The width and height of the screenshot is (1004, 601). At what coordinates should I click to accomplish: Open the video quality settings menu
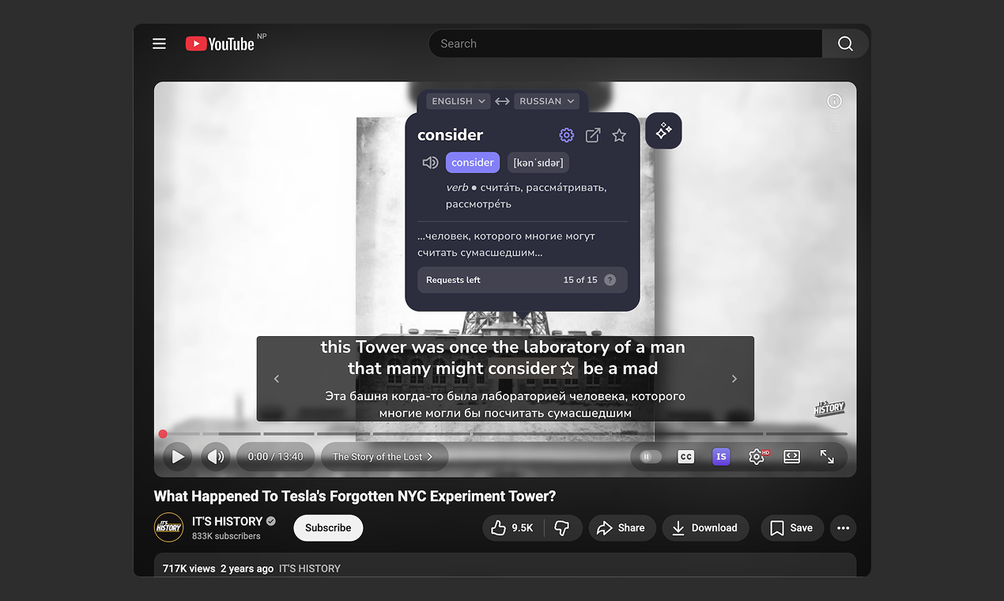(x=757, y=457)
